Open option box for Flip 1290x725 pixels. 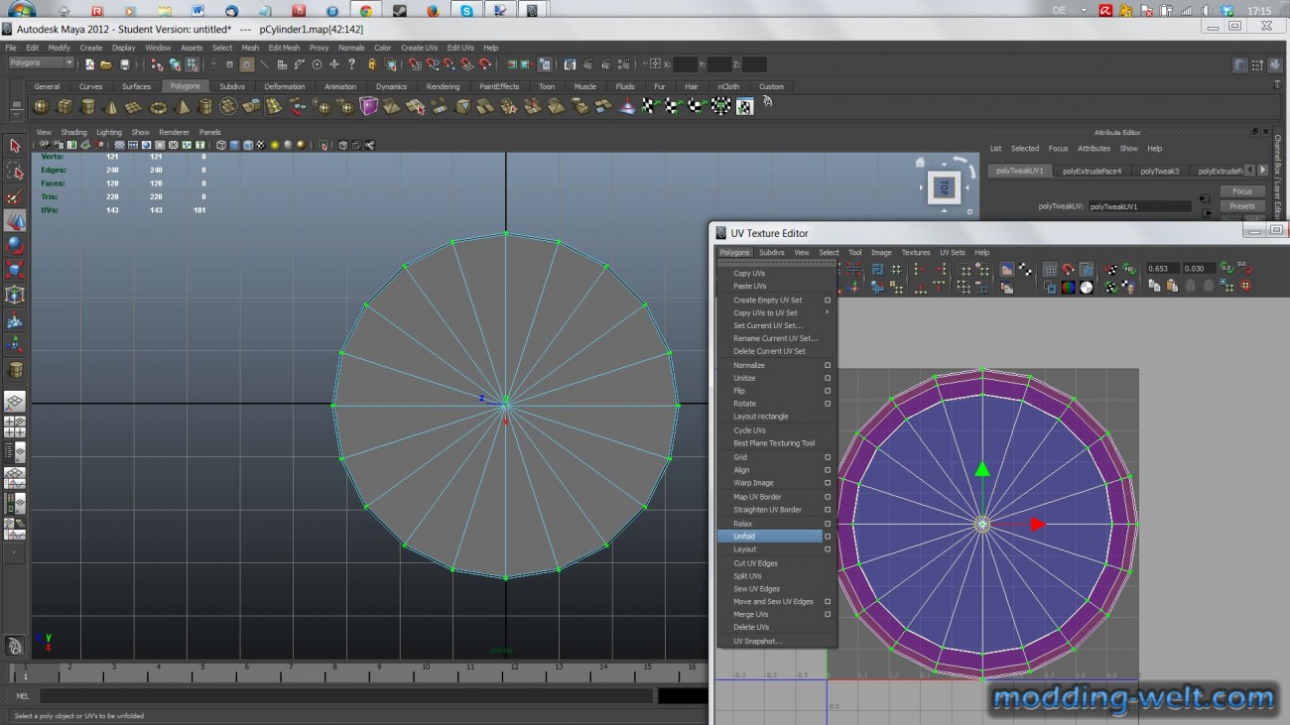point(828,391)
